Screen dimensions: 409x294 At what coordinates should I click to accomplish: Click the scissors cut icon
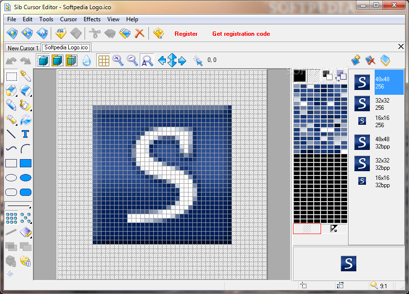(x=95, y=33)
